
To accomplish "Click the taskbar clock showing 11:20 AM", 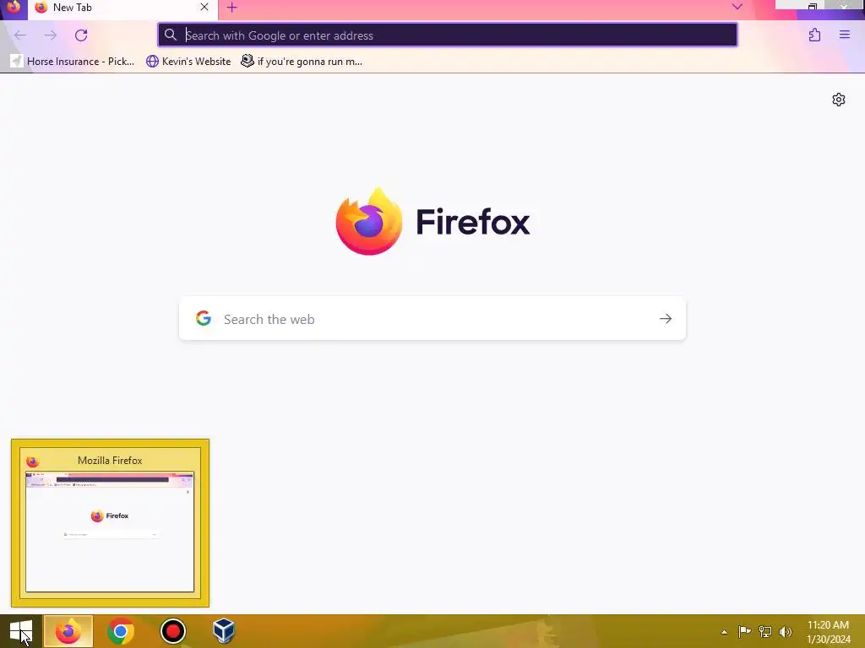I will [829, 631].
